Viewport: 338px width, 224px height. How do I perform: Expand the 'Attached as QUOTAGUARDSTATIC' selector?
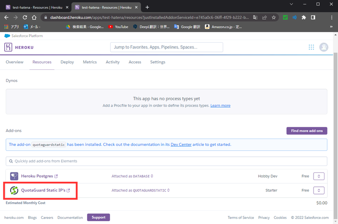coord(141,190)
